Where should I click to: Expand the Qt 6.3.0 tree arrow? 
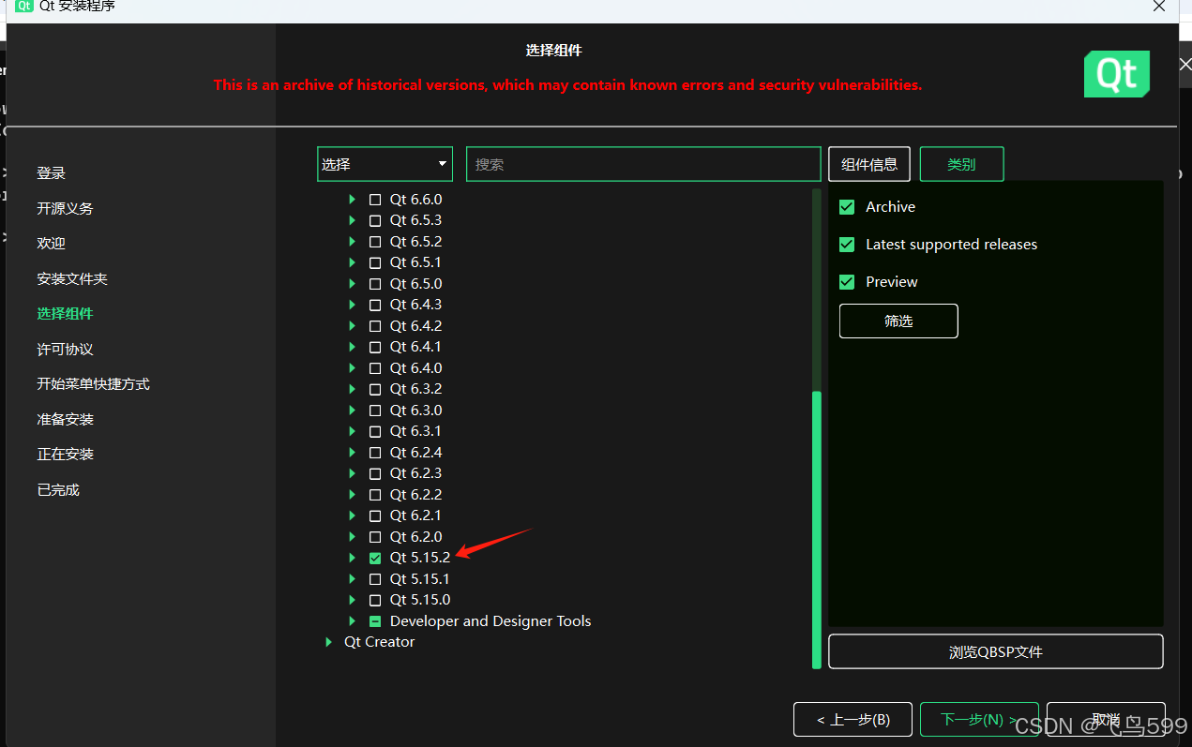click(x=353, y=411)
